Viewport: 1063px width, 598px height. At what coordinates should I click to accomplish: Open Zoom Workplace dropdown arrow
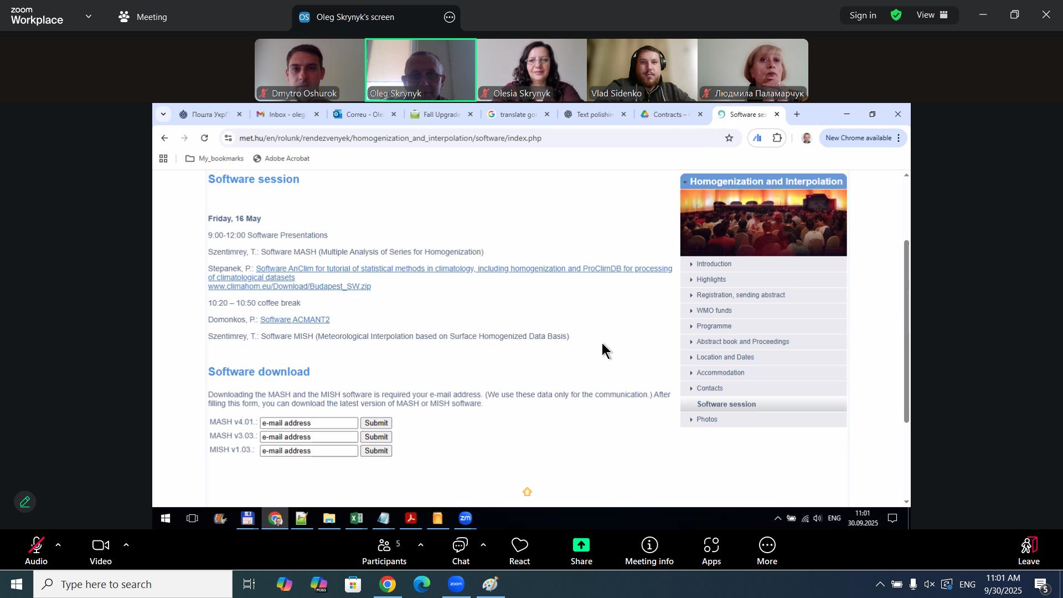click(89, 16)
